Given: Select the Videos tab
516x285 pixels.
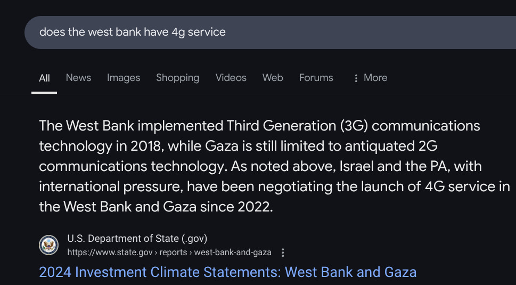Looking at the screenshot, I should 231,78.
